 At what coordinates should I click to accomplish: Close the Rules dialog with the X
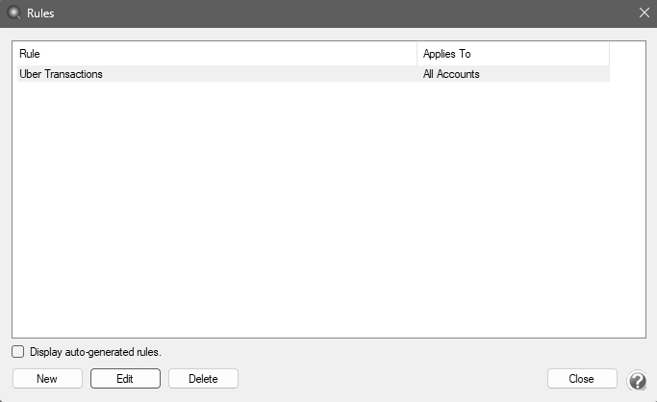coord(644,13)
